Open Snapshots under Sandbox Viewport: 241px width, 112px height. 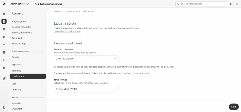(x=17, y=109)
